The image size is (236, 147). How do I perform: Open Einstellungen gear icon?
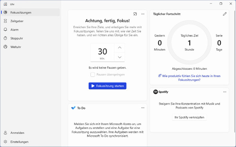(x=6, y=142)
